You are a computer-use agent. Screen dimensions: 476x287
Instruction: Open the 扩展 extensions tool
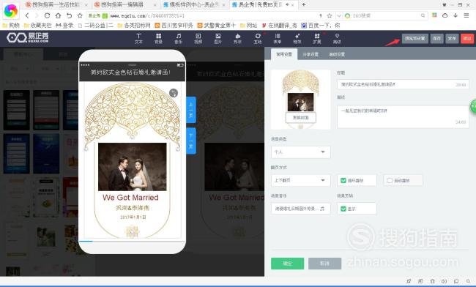tap(317, 39)
